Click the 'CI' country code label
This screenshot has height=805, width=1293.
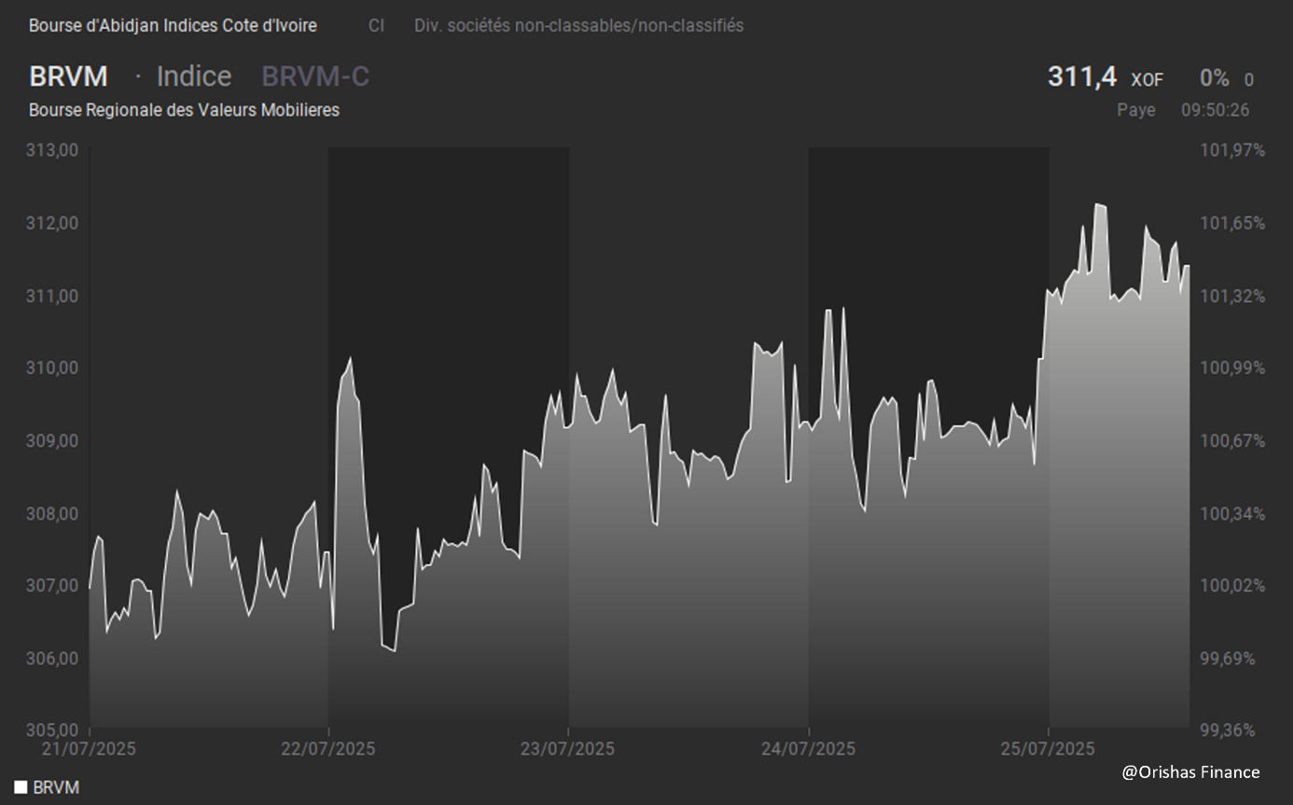(x=376, y=26)
